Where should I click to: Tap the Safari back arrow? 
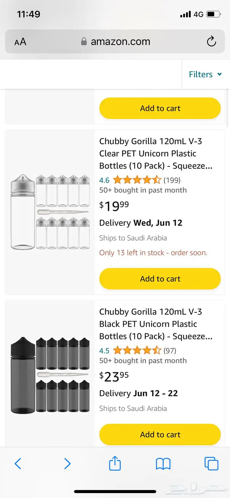[x=18, y=464]
